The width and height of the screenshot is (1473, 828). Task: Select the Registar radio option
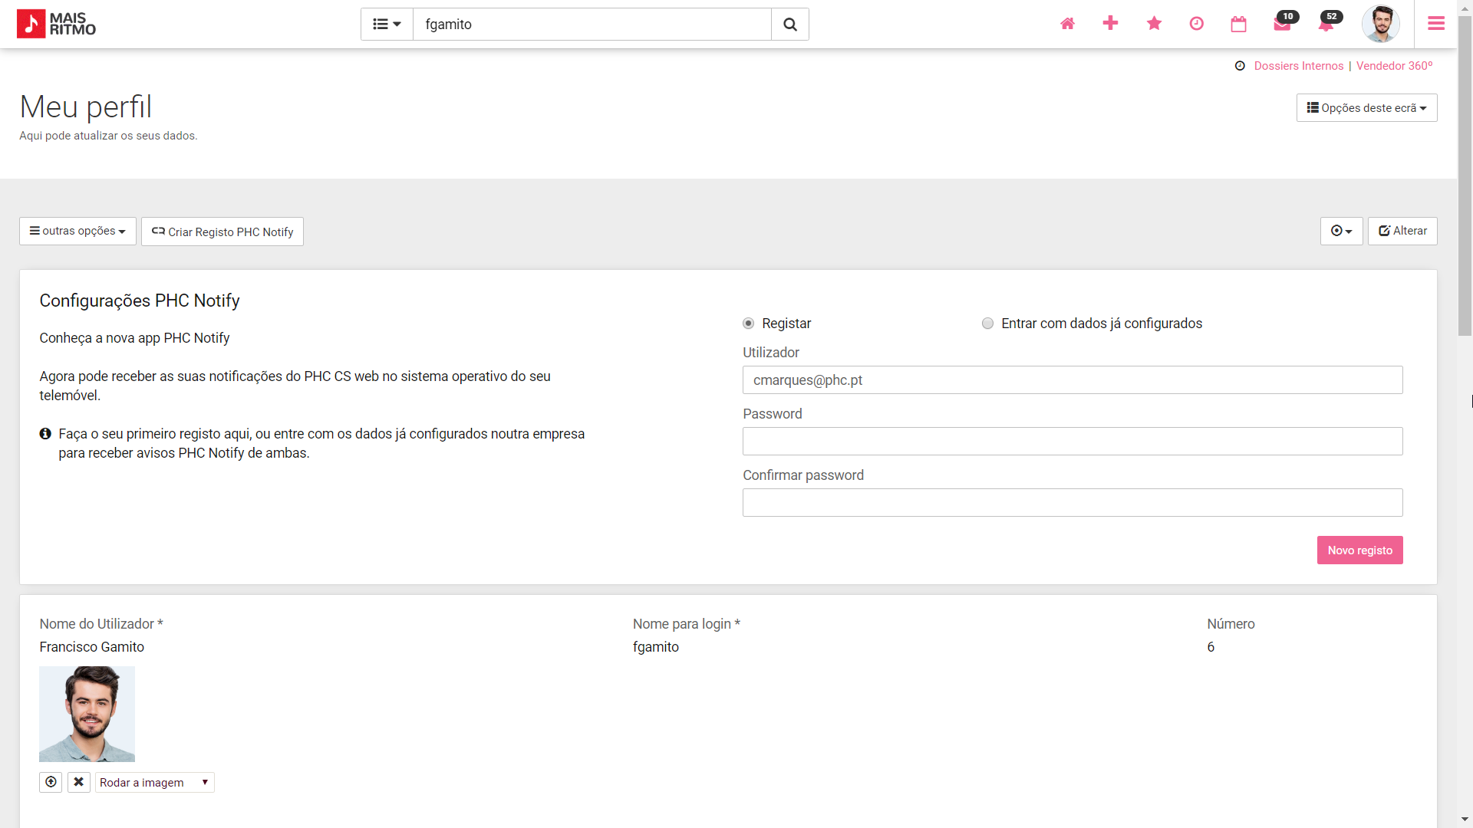(749, 324)
